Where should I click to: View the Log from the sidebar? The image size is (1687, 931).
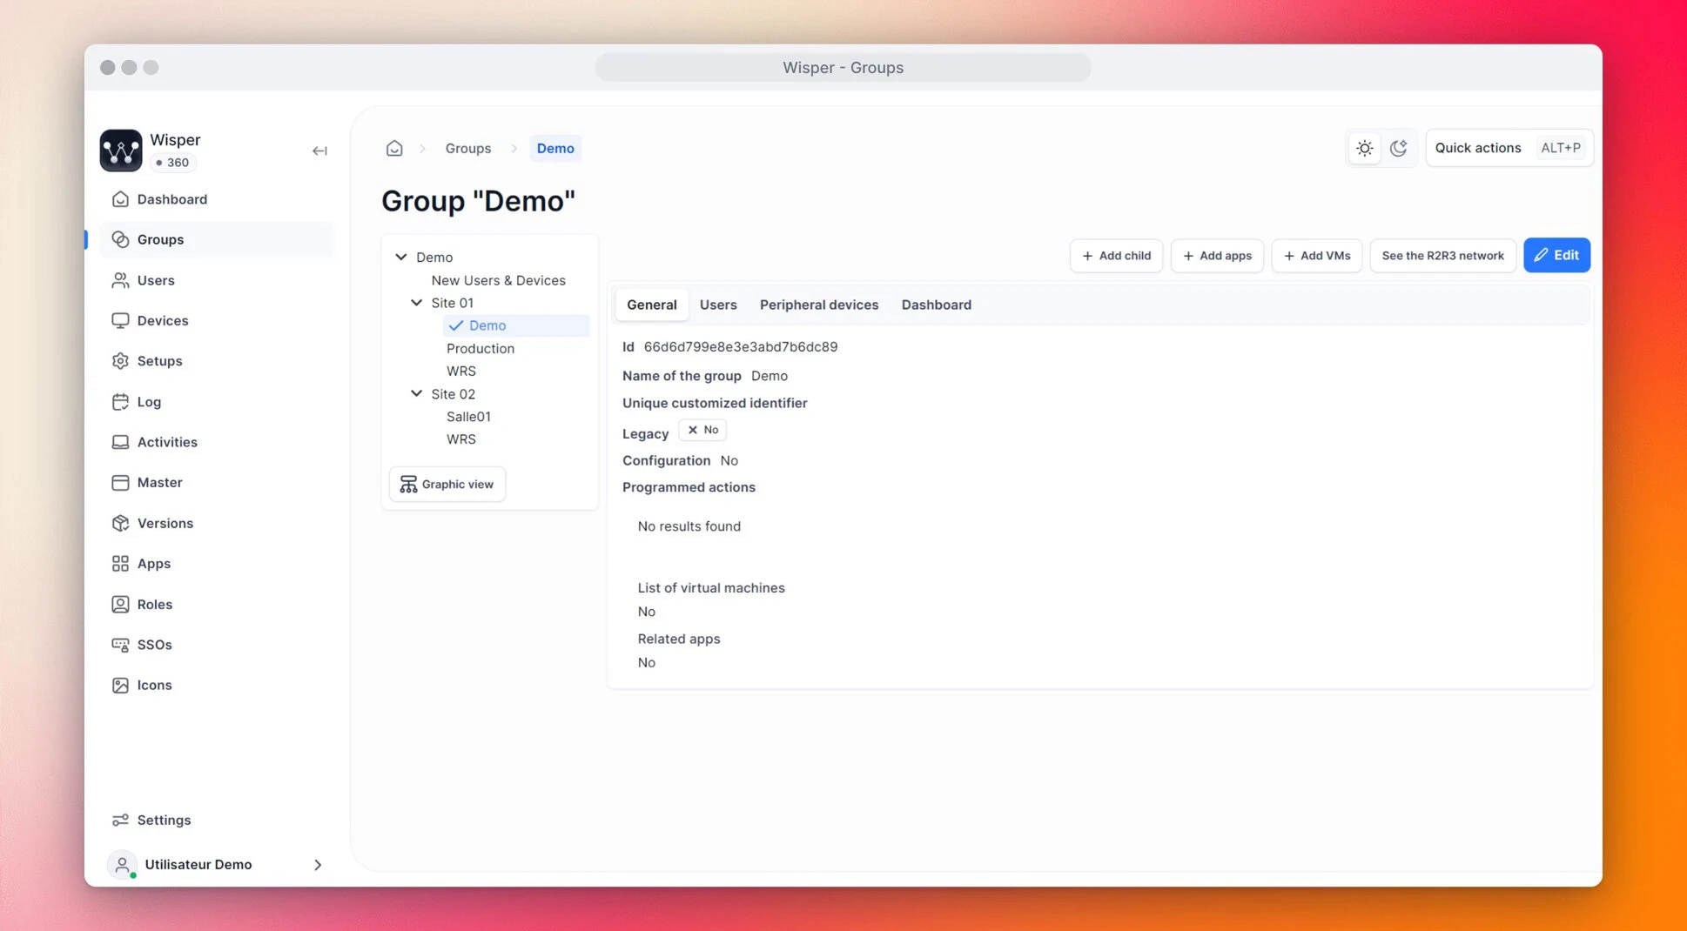[149, 401]
